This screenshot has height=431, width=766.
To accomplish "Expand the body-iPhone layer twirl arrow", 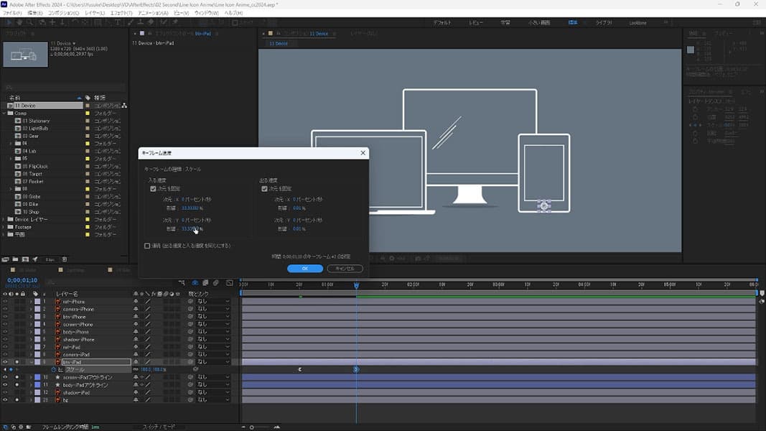I will click(31, 332).
